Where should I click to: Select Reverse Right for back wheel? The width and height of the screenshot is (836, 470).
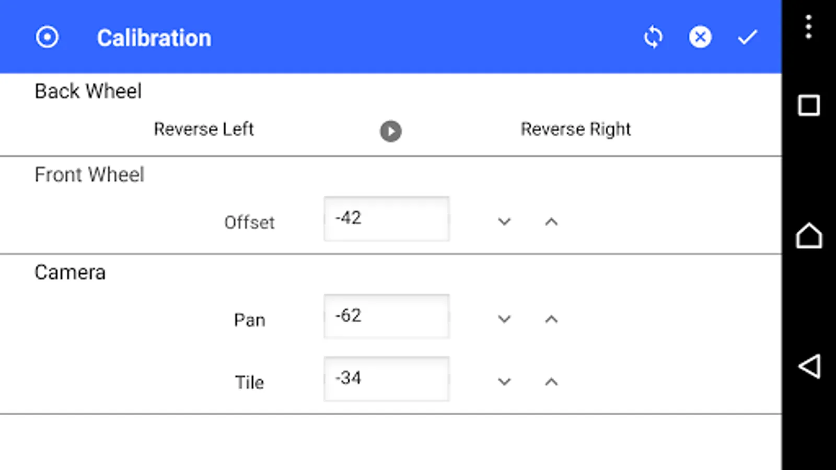(x=575, y=129)
